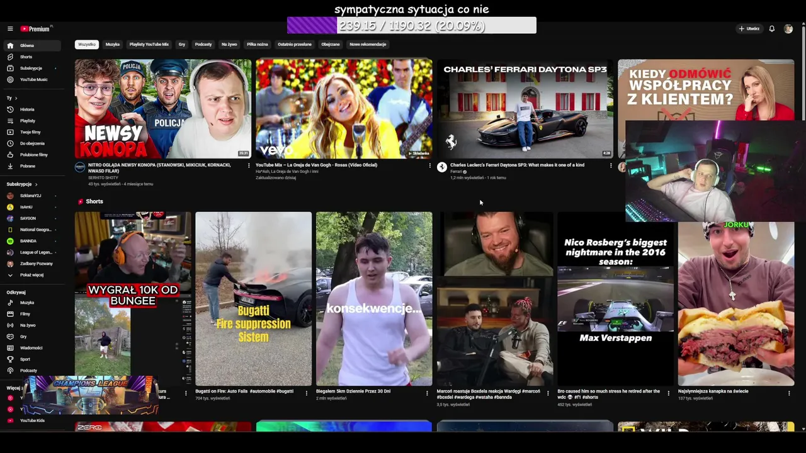Open Ferrari Daytona SP3 video thumbnail
The image size is (806, 453).
525,109
